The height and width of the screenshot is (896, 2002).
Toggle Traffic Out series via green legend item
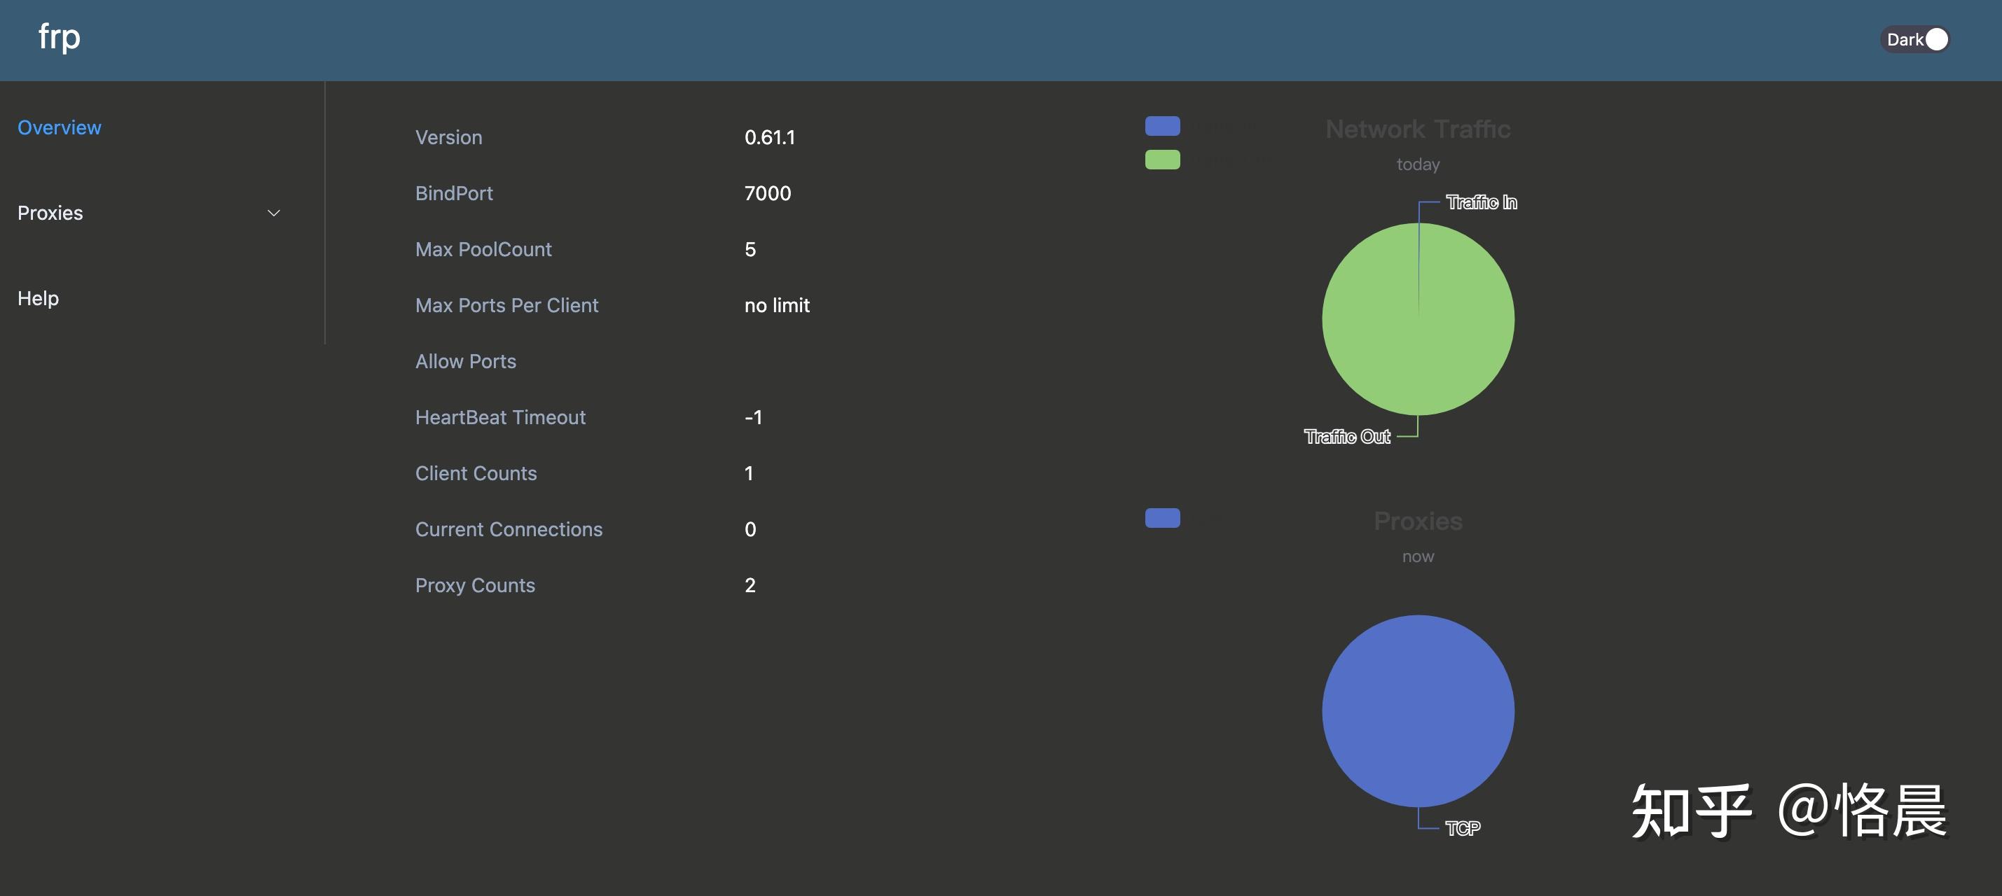coord(1162,159)
